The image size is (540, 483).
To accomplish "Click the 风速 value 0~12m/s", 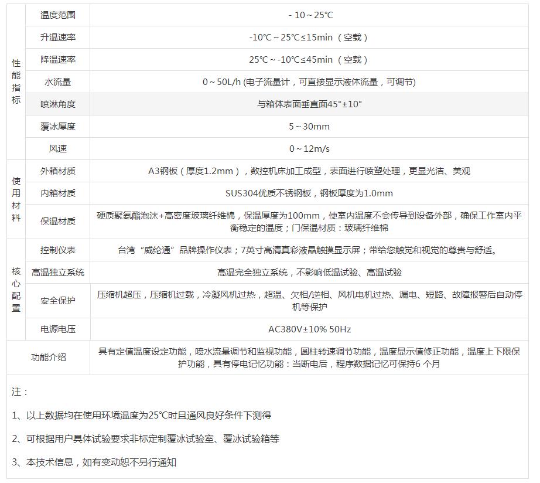I will (309, 149).
